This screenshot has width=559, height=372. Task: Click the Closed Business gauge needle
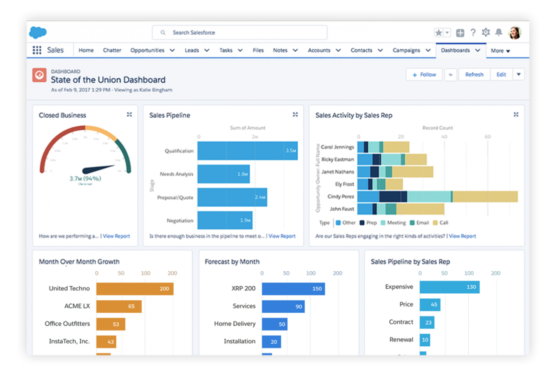(98, 169)
